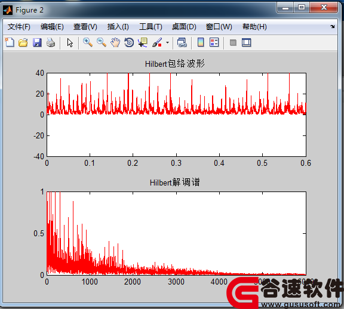The image size is (344, 309).
Task: Insert a colorbar using the toolbar icon
Action: [201, 42]
